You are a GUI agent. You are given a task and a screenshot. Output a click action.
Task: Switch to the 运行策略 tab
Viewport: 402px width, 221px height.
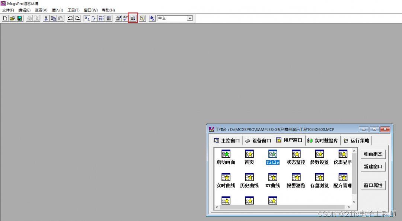[356, 141]
